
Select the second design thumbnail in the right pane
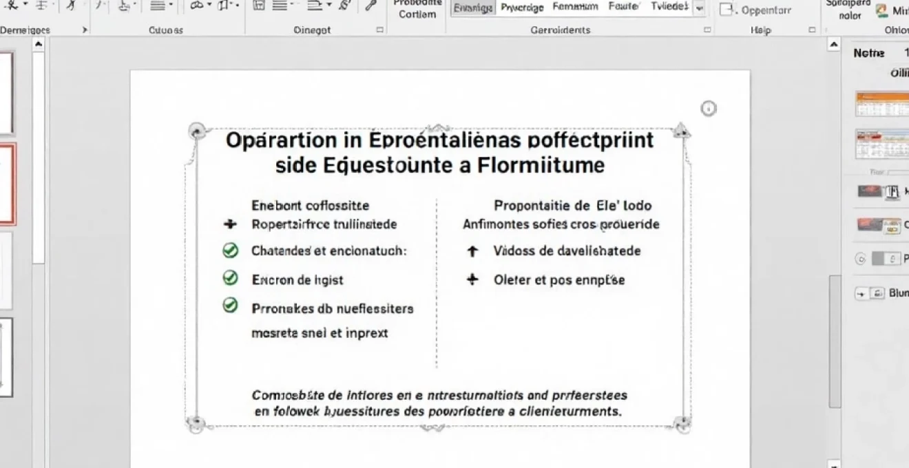click(881, 143)
